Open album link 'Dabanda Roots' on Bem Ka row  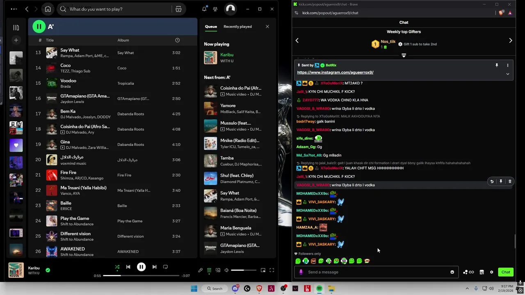130,114
